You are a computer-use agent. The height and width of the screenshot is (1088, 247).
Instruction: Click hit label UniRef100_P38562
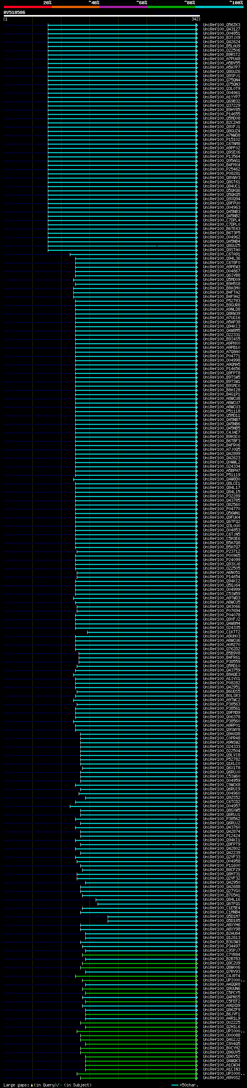click(x=222, y=819)
